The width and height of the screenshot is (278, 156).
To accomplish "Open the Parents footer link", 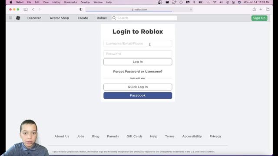I will (x=113, y=136).
